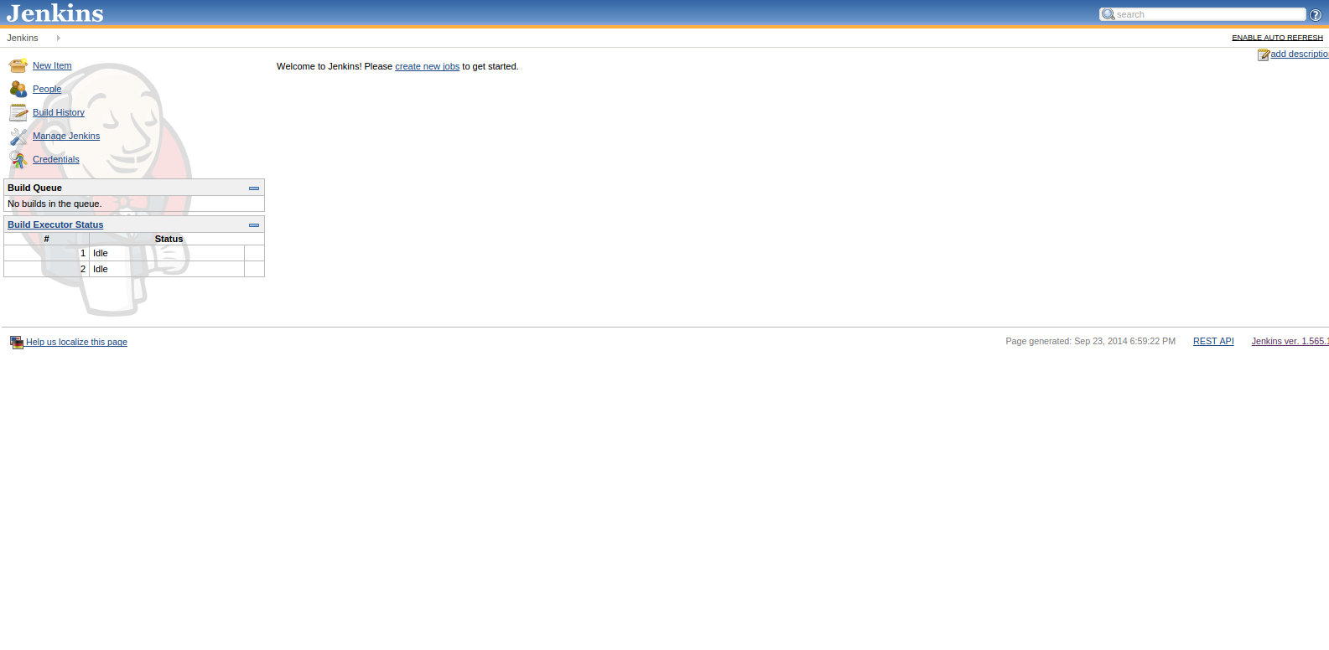Click the # column header
This screenshot has height=650, width=1329.
pyautogui.click(x=46, y=239)
